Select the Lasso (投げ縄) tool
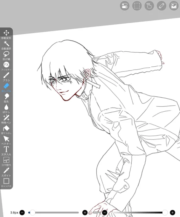180x217 pixels. (6, 56)
